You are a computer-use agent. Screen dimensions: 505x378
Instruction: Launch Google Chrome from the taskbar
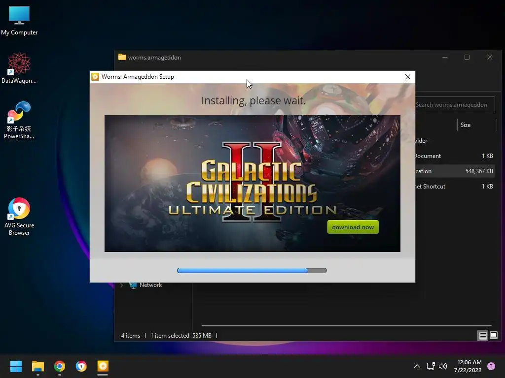point(60,366)
